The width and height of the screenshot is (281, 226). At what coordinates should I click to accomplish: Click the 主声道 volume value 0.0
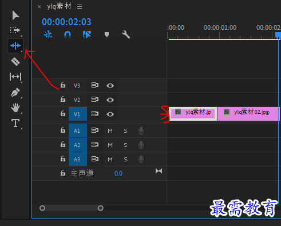pos(118,173)
